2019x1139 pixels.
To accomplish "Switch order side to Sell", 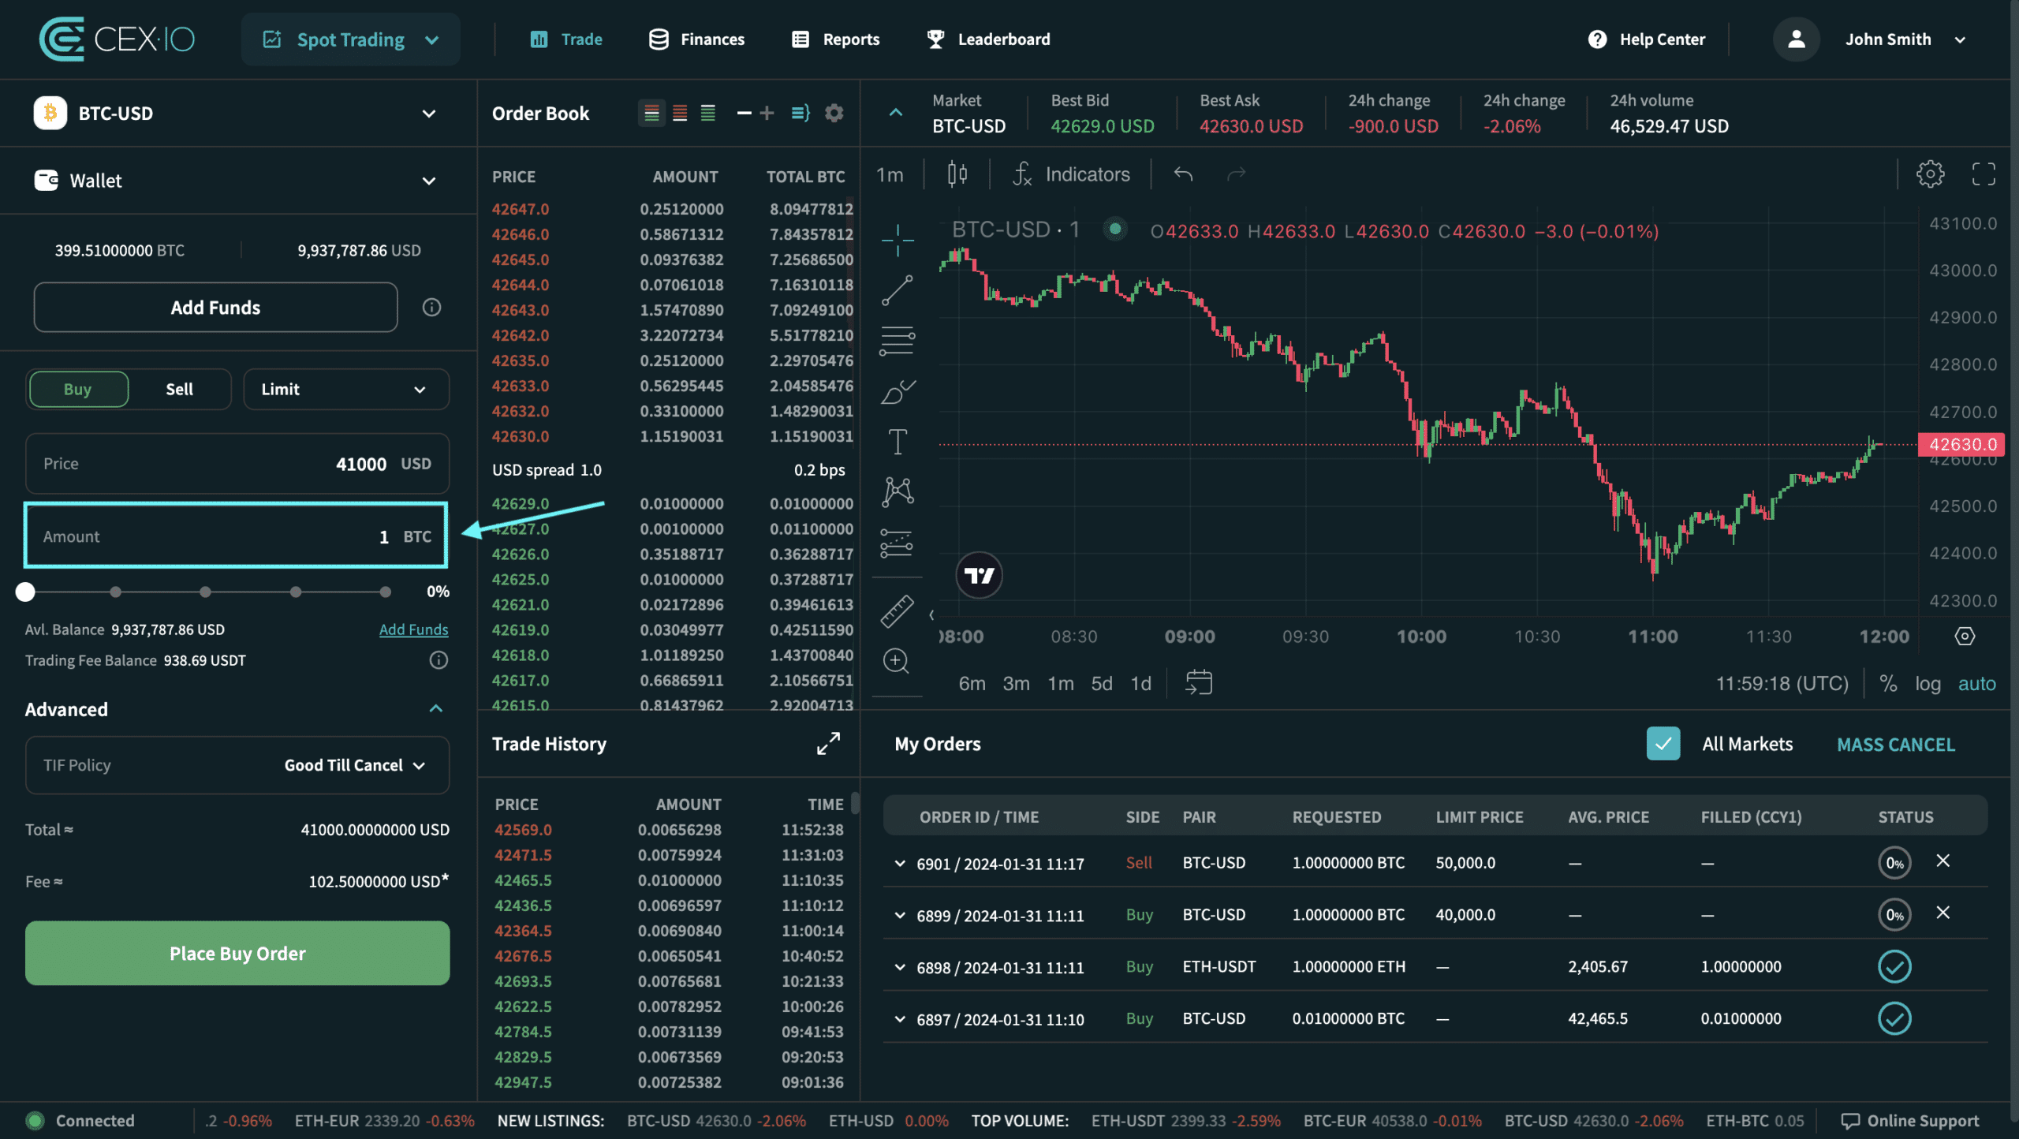I will (179, 389).
